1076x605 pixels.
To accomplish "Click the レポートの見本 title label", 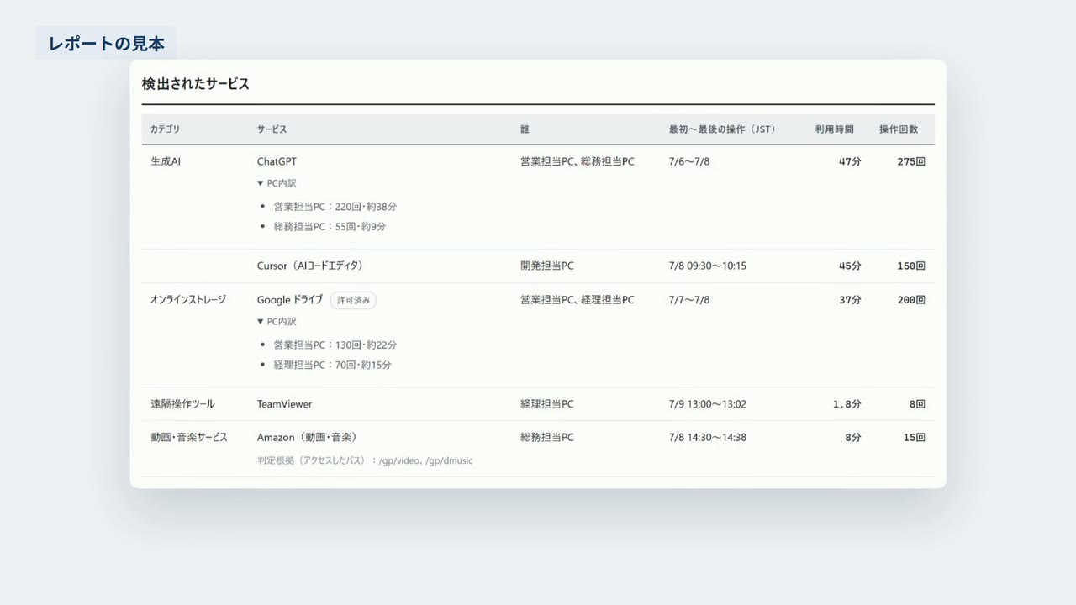I will [x=106, y=44].
